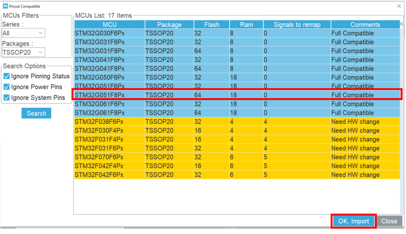Sort by the MCU column header
This screenshot has height=234, width=406.
click(x=110, y=24)
